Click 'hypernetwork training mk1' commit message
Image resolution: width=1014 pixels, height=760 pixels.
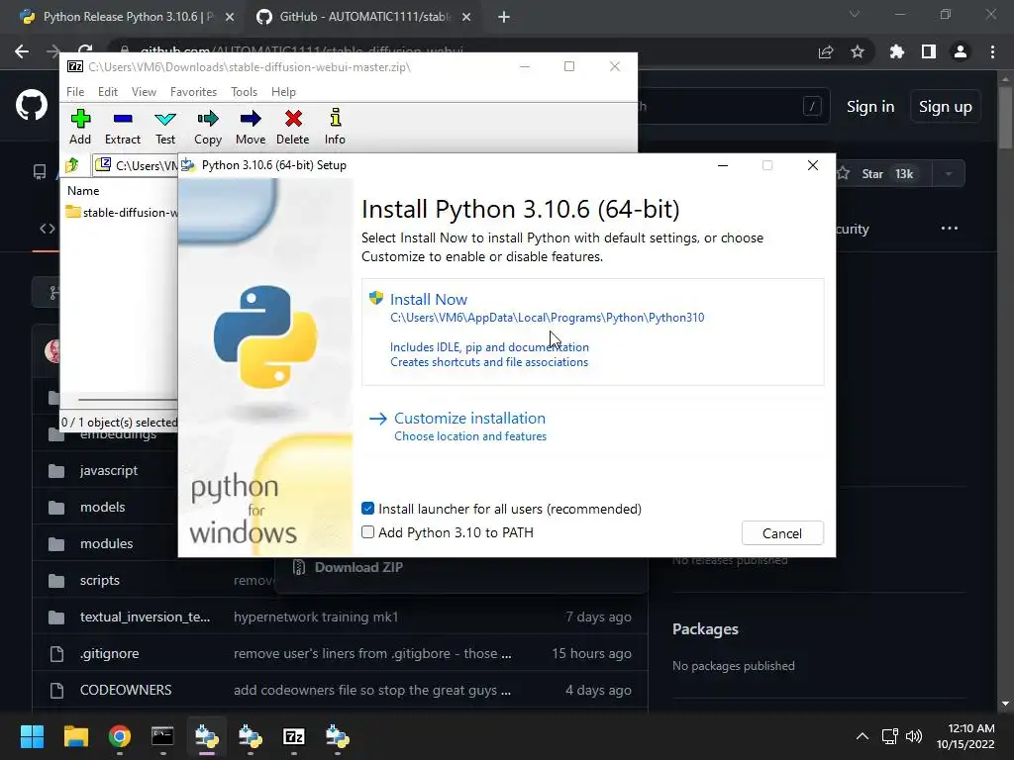click(x=316, y=617)
